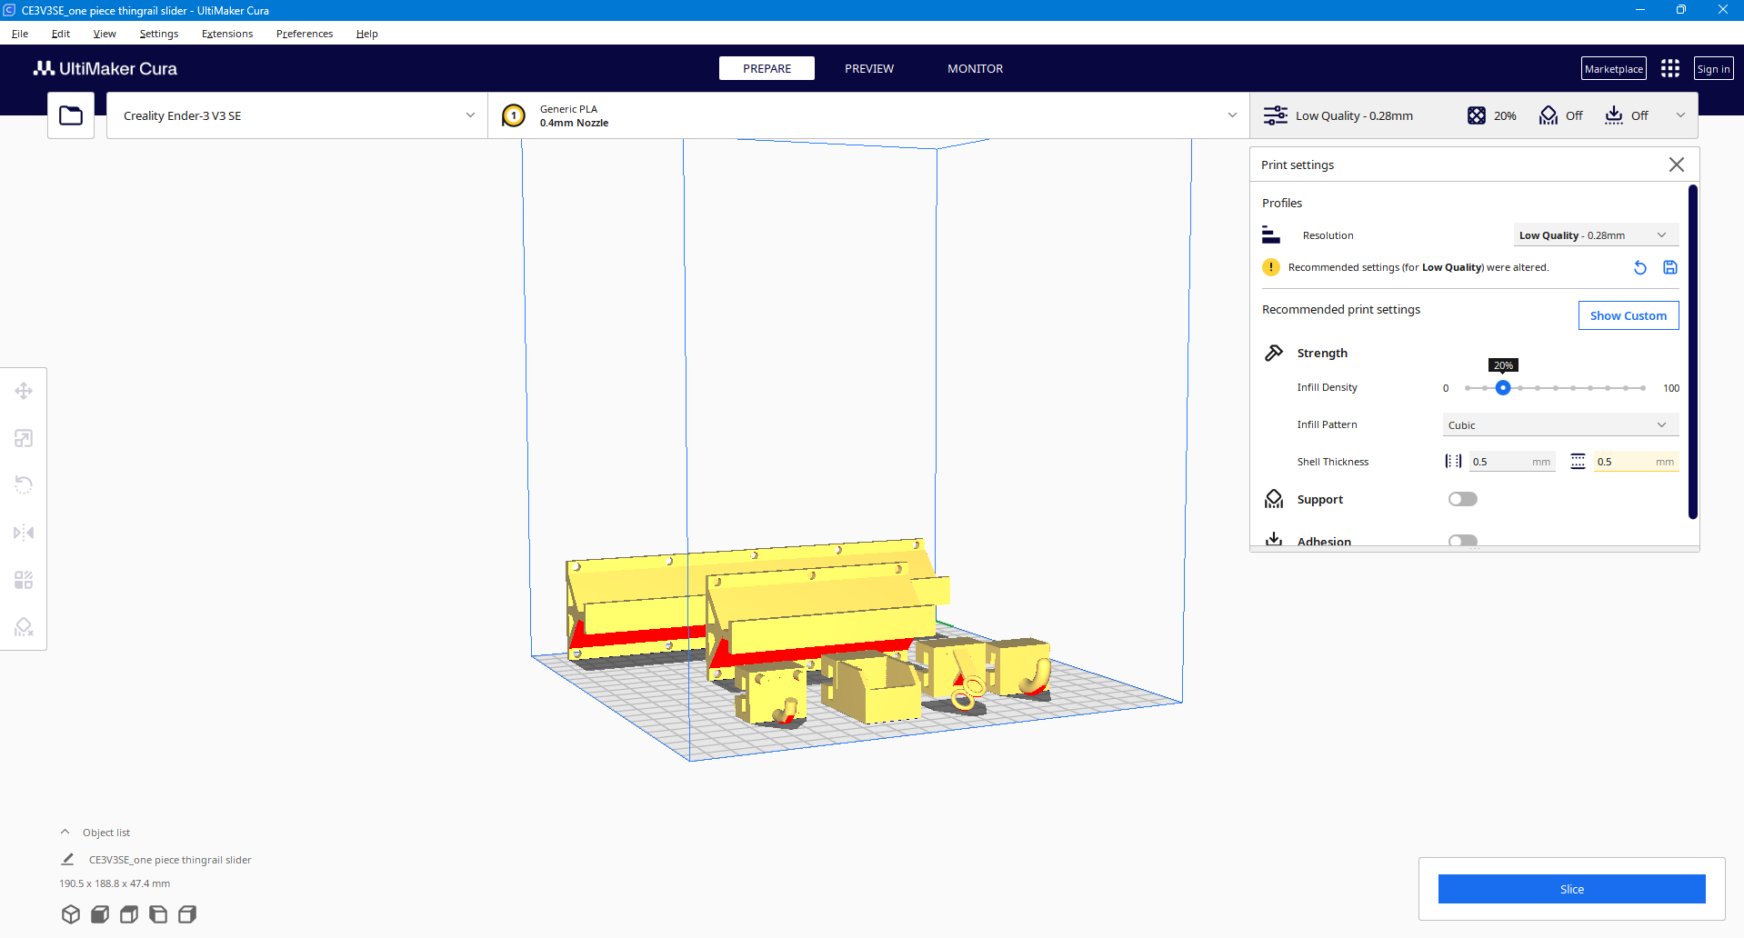The width and height of the screenshot is (1744, 938).
Task: Toggle Adhesion switch on
Action: pos(1463,541)
